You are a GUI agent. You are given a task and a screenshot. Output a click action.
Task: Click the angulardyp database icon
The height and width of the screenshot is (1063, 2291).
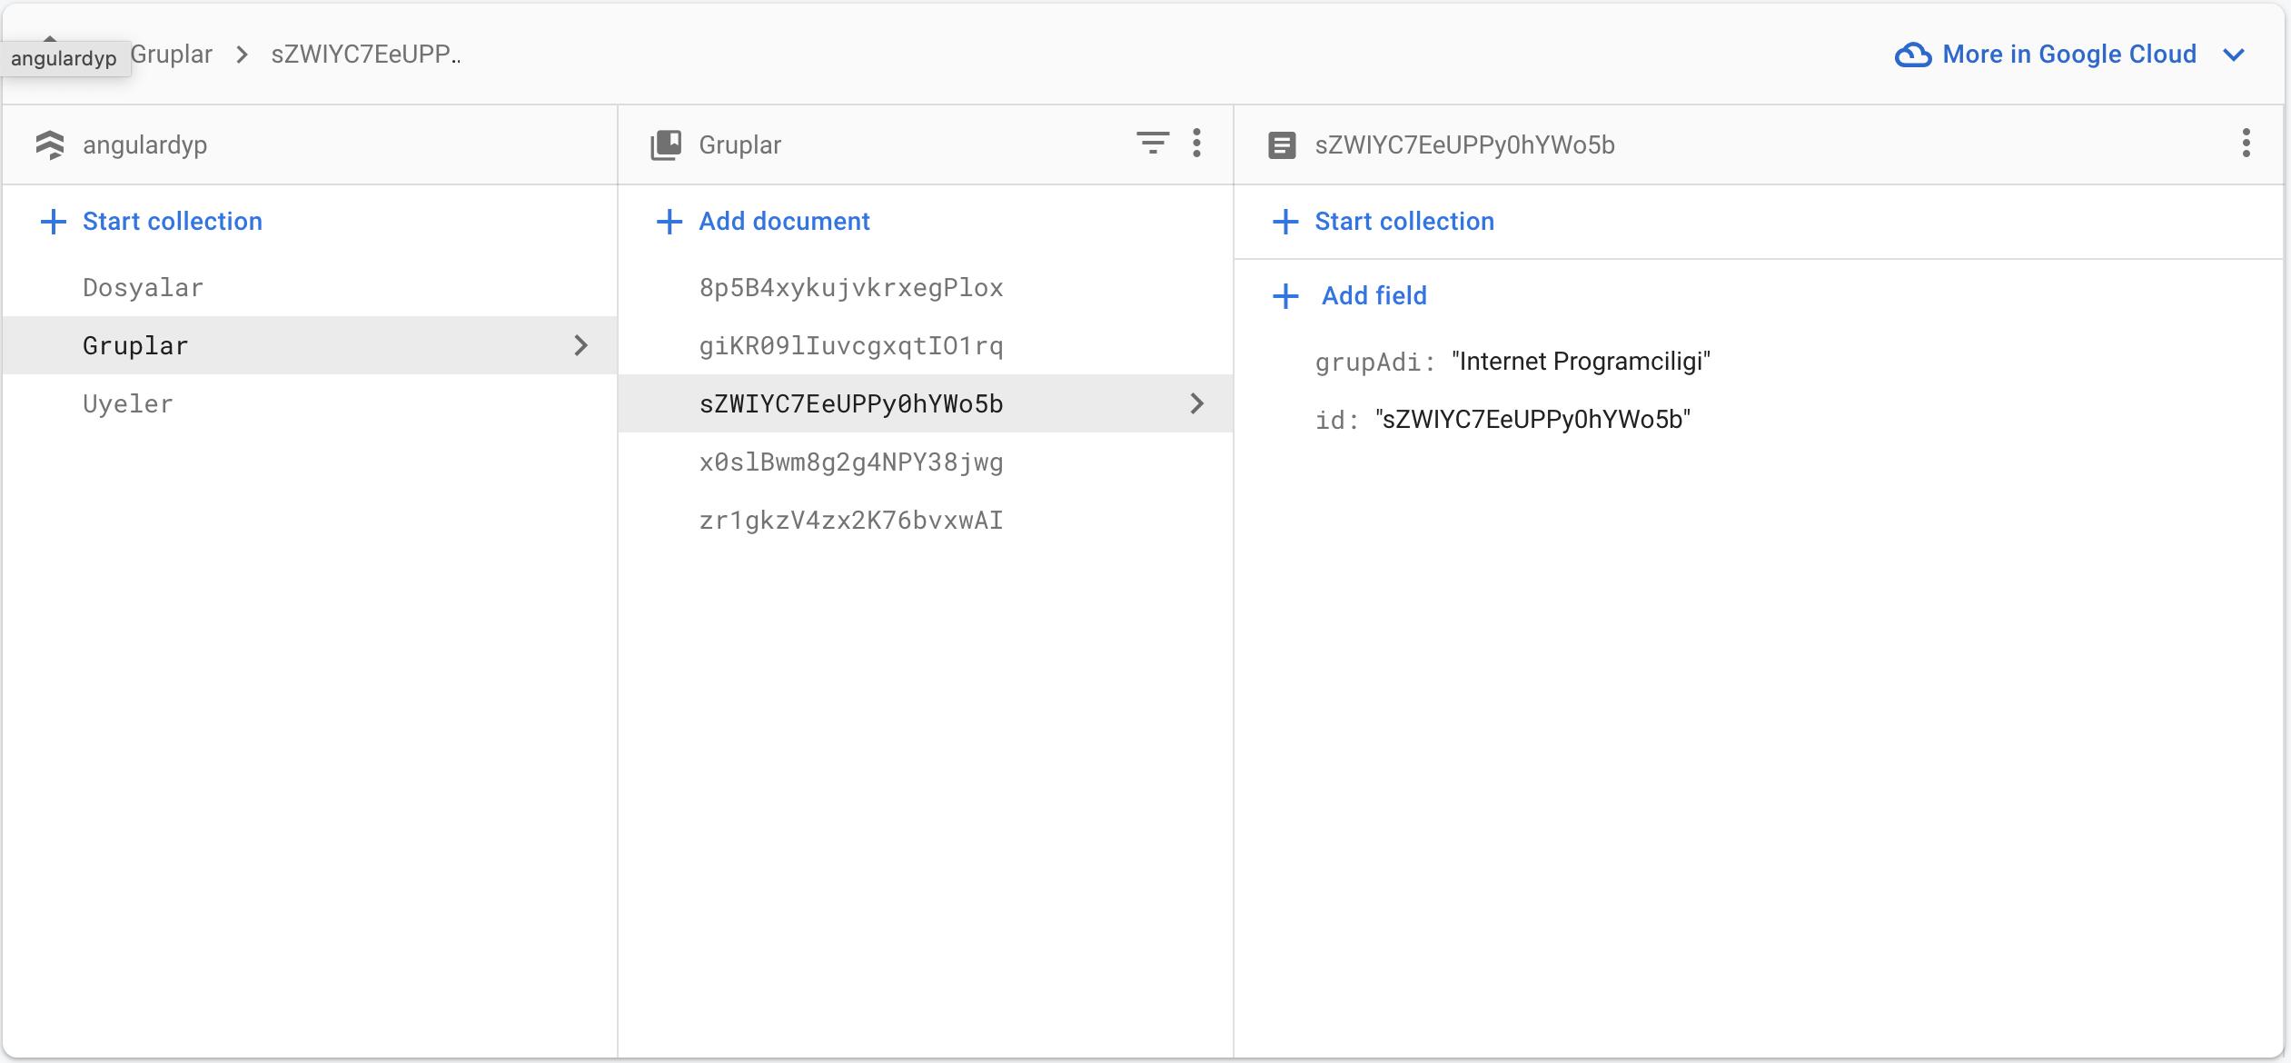click(50, 144)
